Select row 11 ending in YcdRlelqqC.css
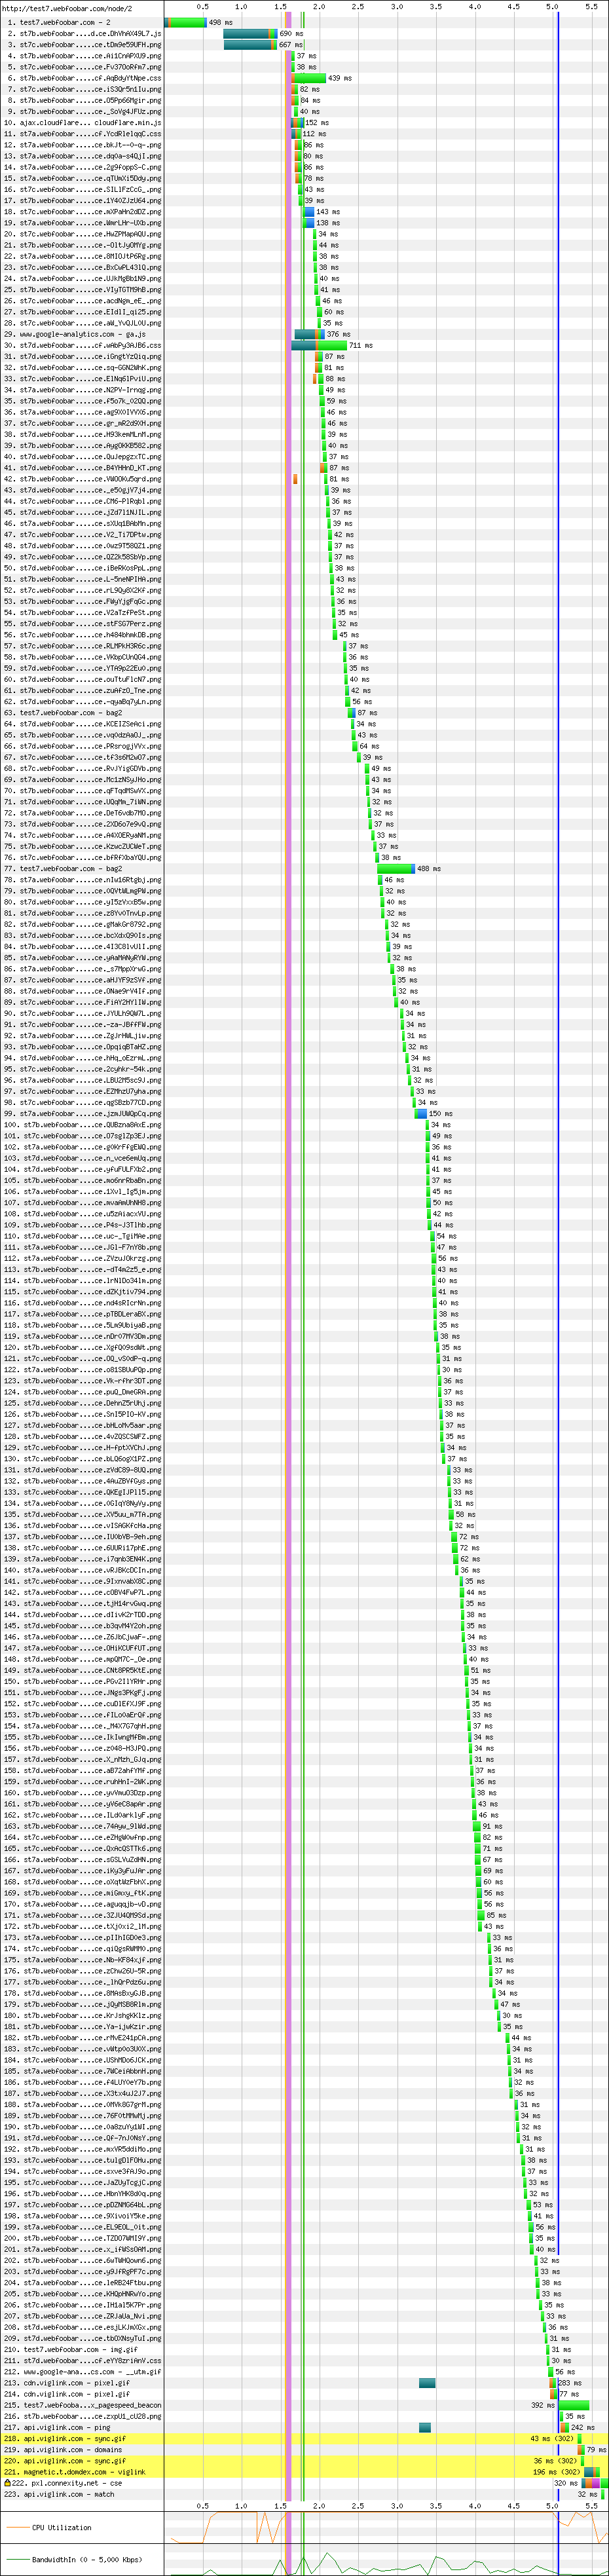Viewport: 609px width, 2576px height. coord(82,133)
